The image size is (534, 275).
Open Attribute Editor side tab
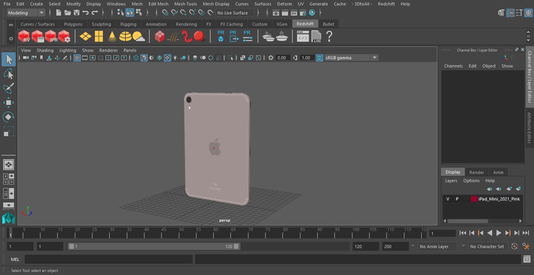529,128
